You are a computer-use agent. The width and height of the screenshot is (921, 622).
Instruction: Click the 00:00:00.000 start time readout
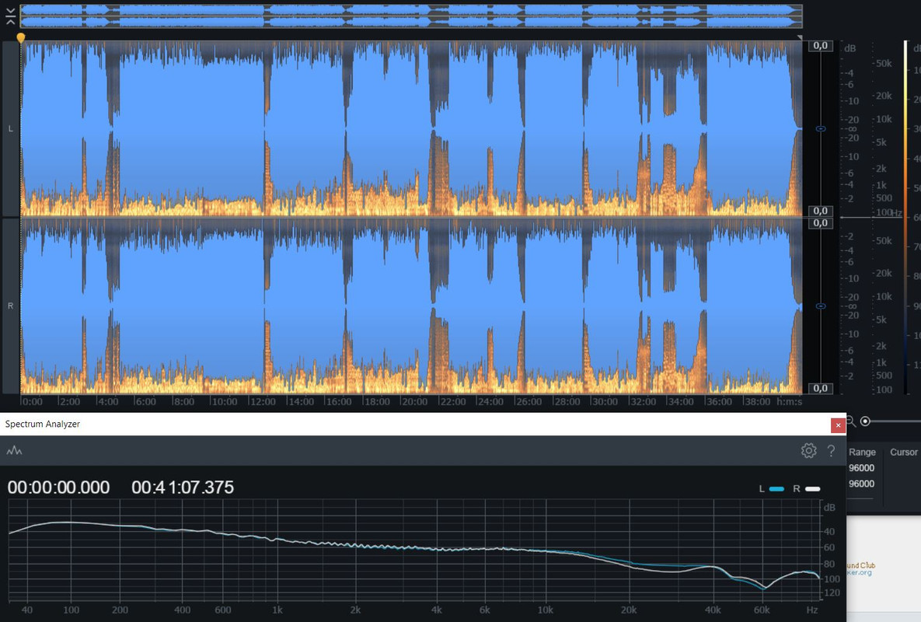tap(59, 487)
